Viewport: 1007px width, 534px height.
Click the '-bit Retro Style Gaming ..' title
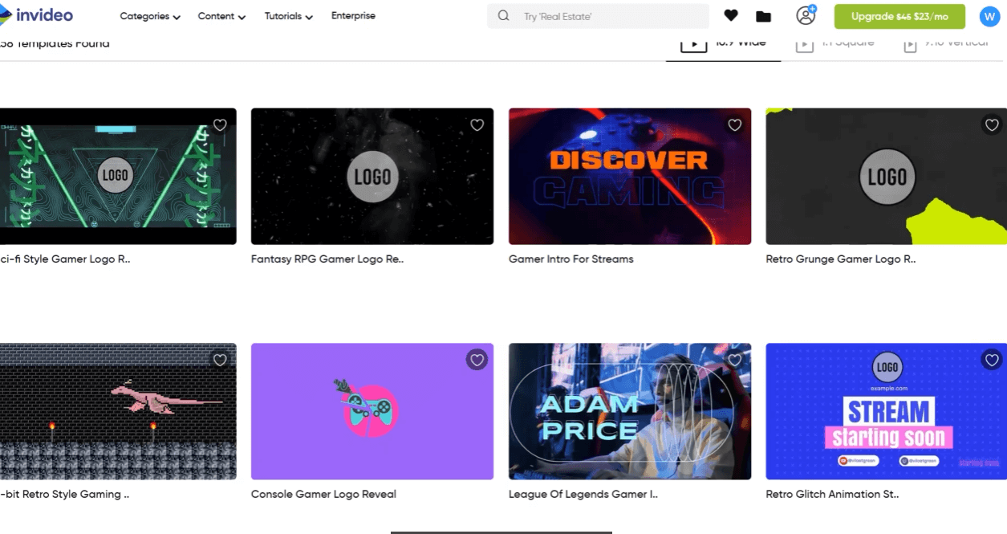coord(64,495)
